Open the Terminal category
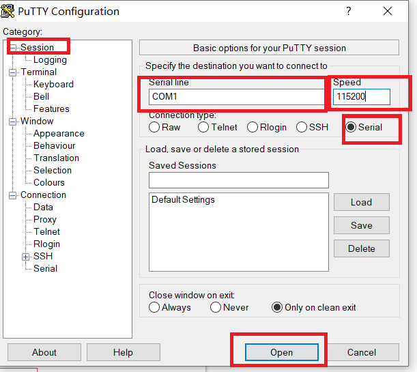417x372 pixels. click(39, 72)
